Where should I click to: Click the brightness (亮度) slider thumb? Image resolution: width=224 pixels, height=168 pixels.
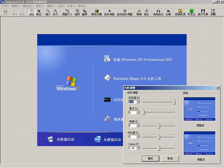coord(159,126)
